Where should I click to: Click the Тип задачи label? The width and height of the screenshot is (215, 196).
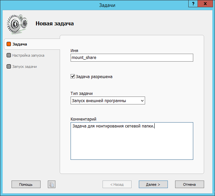point(81,94)
